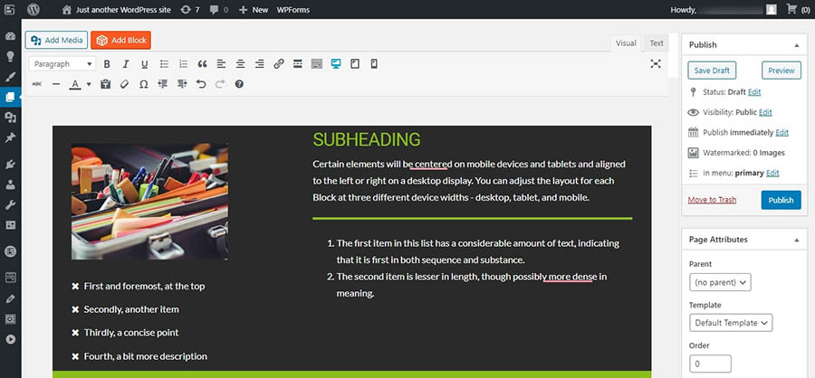This screenshot has height=378, width=815.
Task: Enable distraction-free fullscreen mode
Action: point(656,64)
